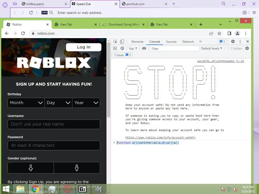Toggle the Opera VPN badge
The image size is (259, 194).
[45, 13]
